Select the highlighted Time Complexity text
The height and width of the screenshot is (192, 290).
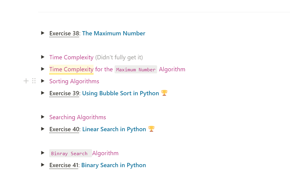click(71, 69)
